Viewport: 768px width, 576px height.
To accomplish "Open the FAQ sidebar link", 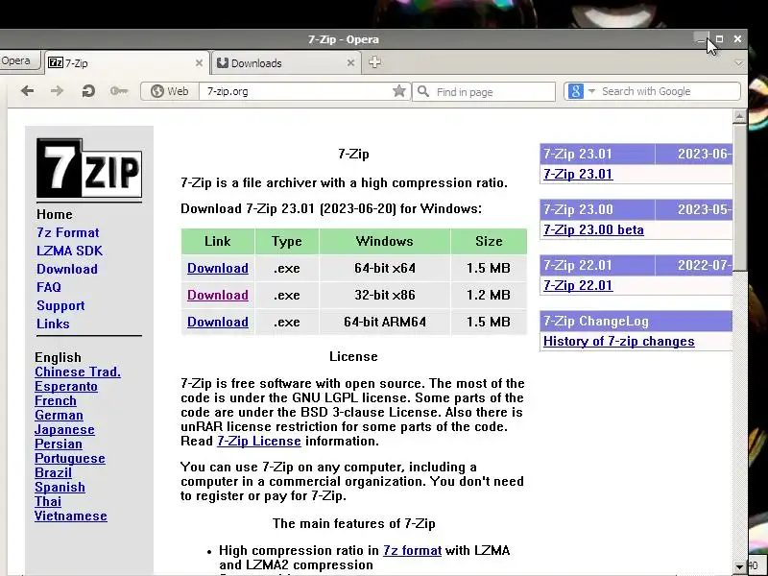I will click(x=49, y=287).
